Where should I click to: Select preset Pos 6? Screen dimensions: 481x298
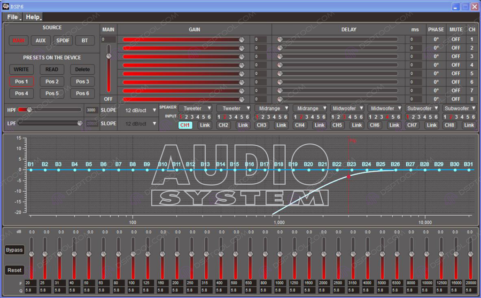click(x=83, y=93)
